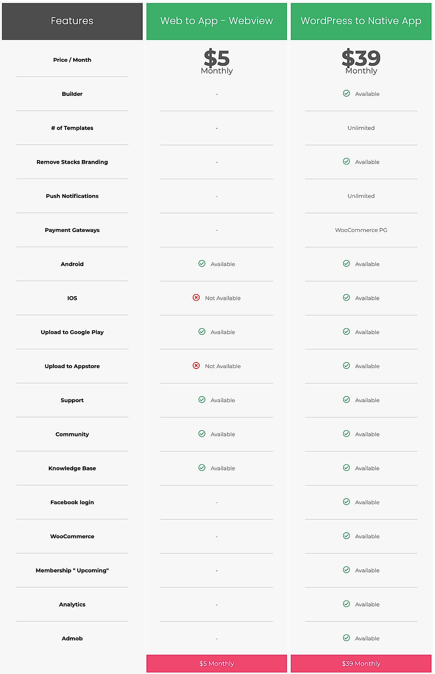Click the Available checkmark for Builder under WordPress plan
This screenshot has height=674, width=435.
coord(346,94)
